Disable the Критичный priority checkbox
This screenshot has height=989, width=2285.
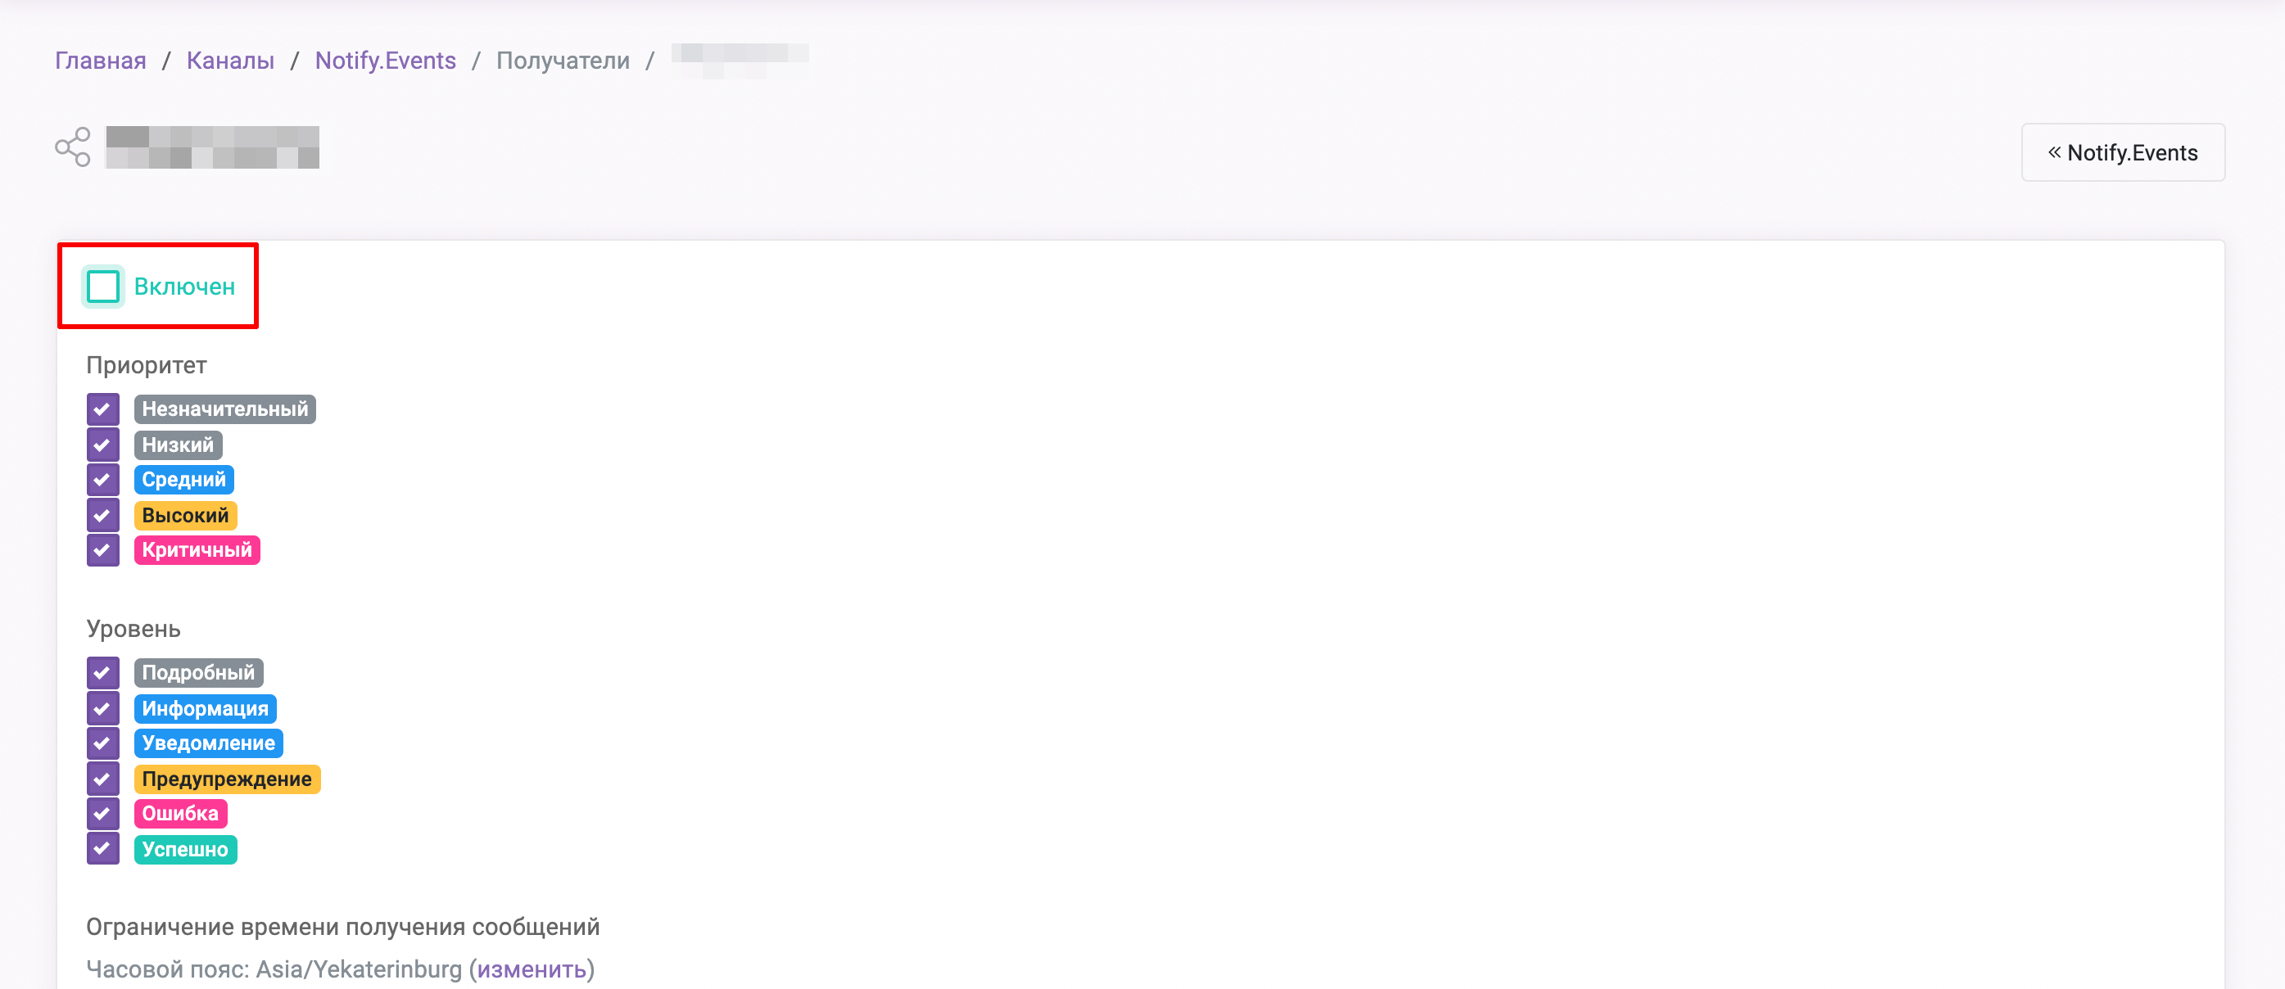pos(101,549)
